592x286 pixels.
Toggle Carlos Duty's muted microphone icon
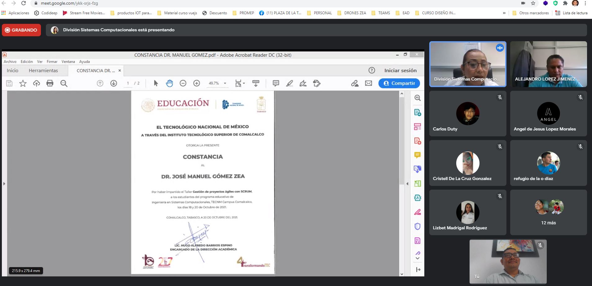(x=500, y=97)
